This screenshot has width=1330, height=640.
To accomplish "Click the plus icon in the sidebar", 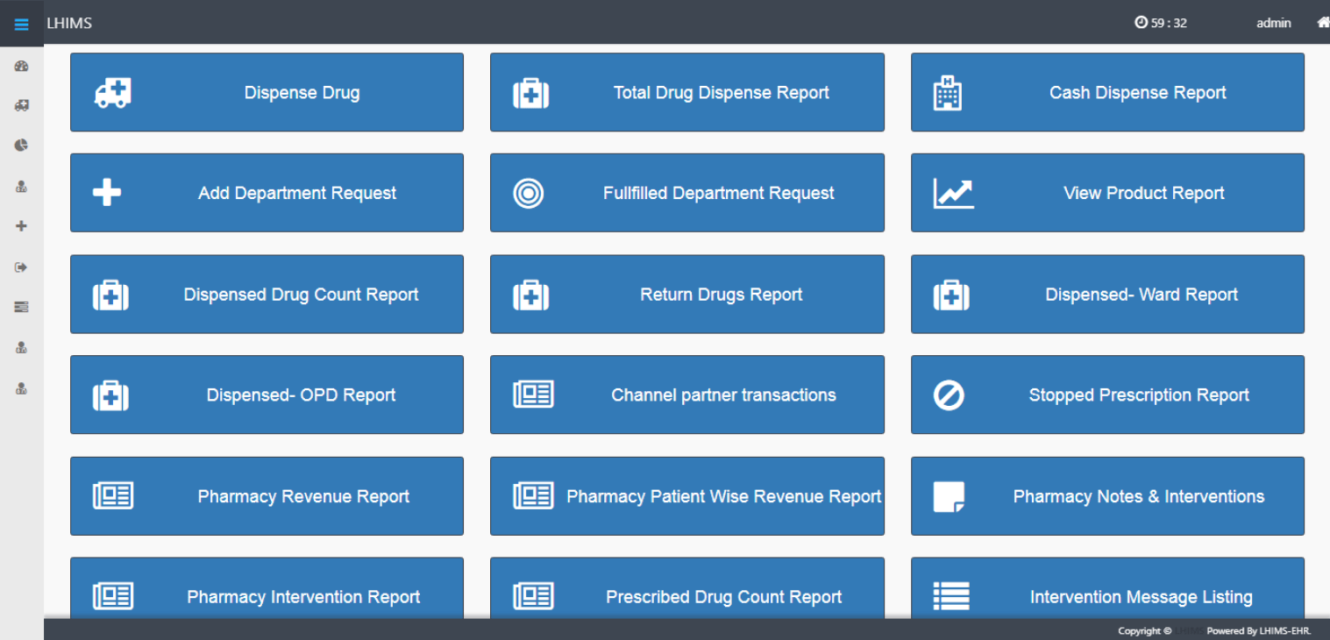I will [22, 226].
